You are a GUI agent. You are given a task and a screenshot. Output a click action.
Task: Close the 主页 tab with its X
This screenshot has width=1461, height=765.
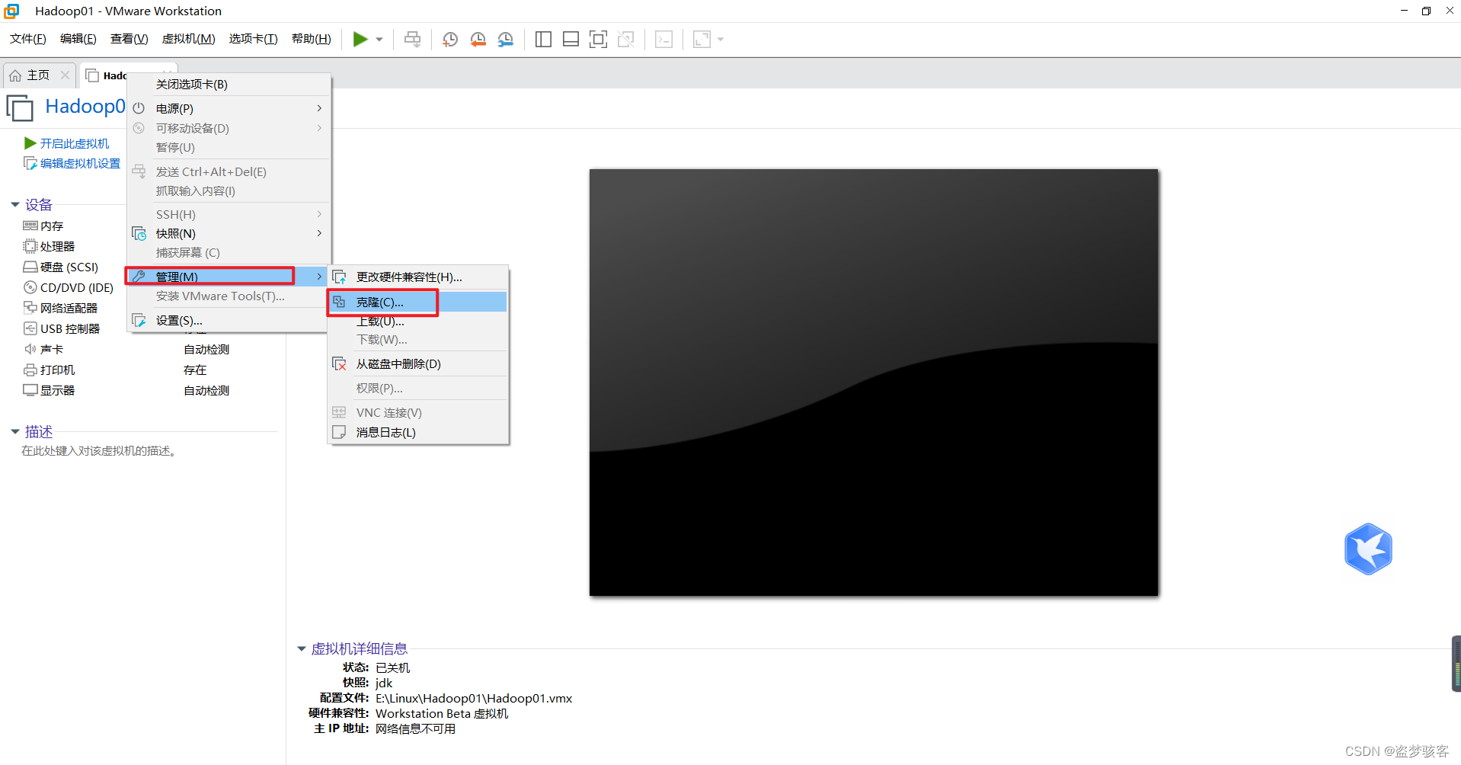(66, 75)
